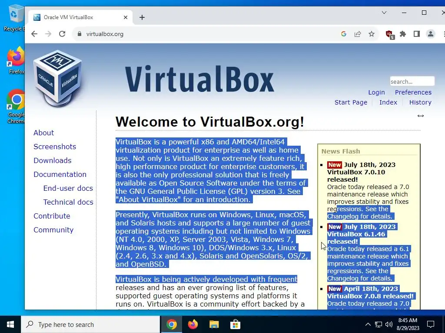
Task: Open a new browser tab
Action: (x=142, y=17)
